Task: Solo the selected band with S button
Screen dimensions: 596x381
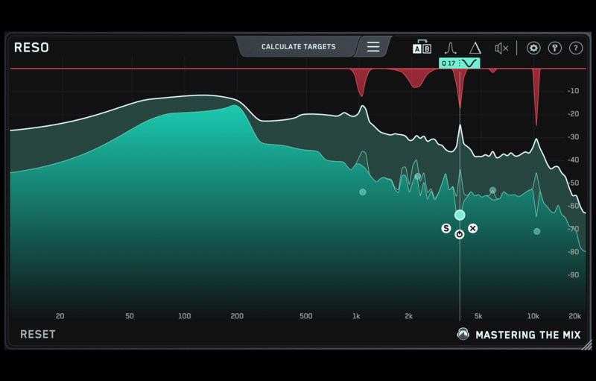Action: pos(446,228)
